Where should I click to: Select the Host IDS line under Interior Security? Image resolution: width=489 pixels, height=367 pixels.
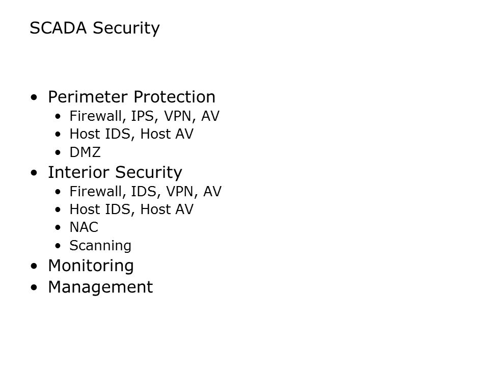[x=131, y=209]
